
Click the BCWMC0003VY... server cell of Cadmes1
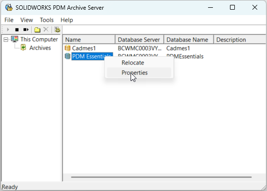(x=139, y=48)
